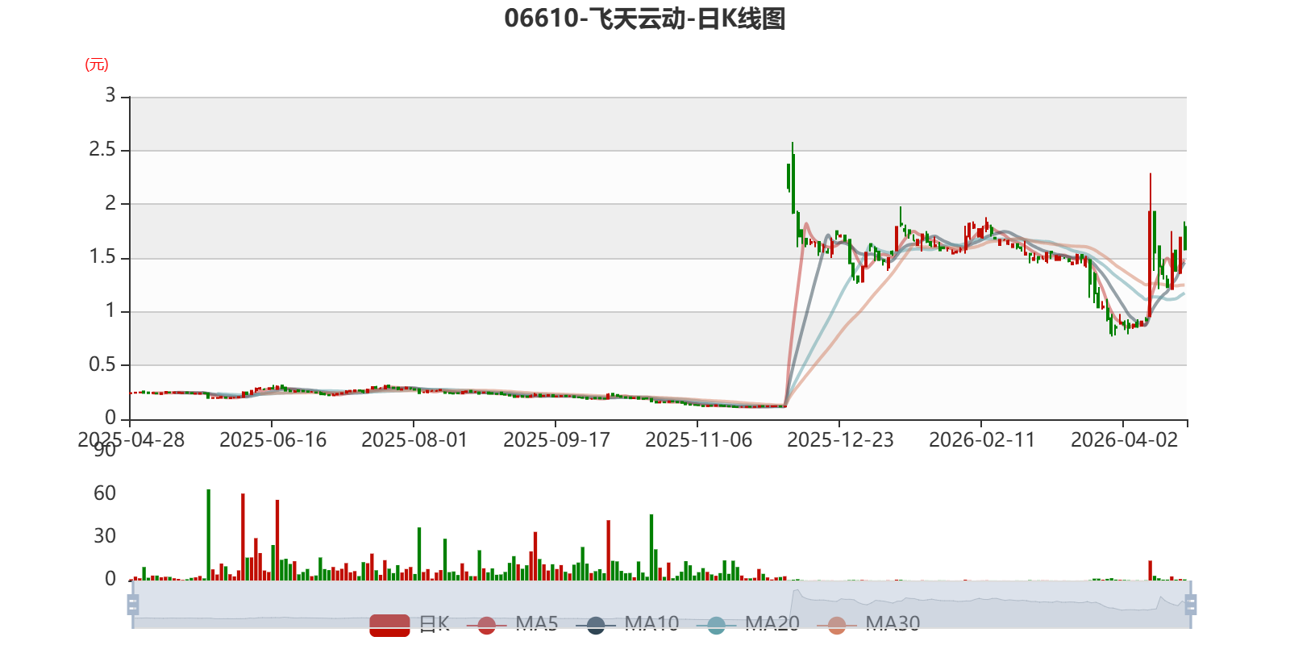The height and width of the screenshot is (645, 1290).
Task: Click the 30 volume axis label
Action: (x=105, y=536)
